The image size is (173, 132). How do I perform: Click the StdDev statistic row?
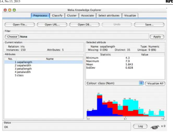(125, 68)
